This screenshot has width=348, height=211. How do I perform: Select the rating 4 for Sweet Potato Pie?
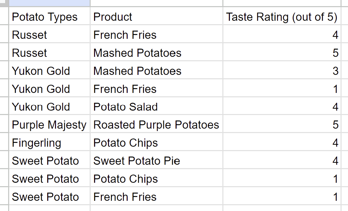[x=282, y=160]
